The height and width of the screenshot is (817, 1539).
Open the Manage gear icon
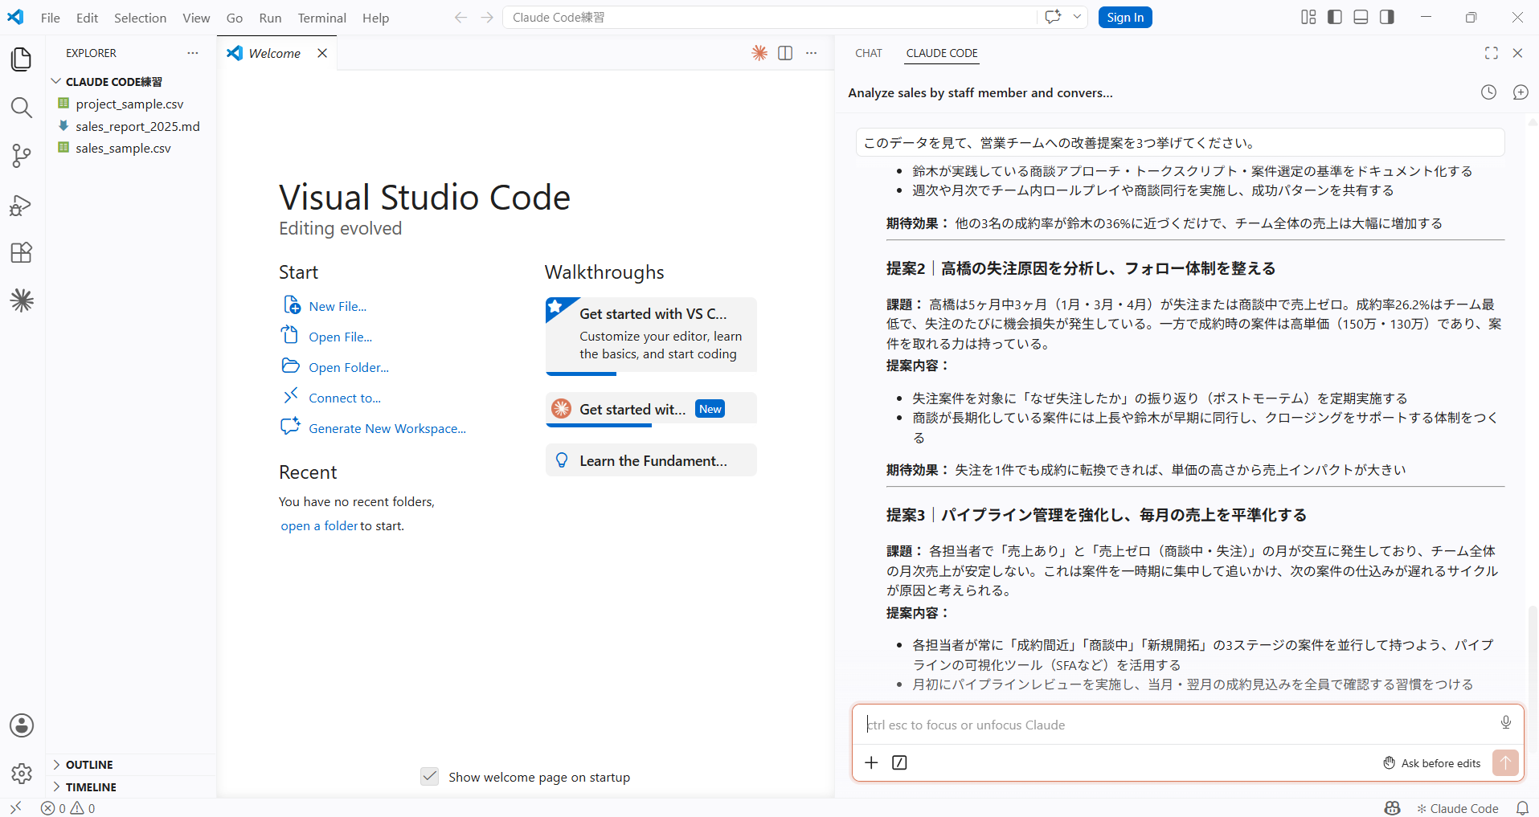[22, 774]
